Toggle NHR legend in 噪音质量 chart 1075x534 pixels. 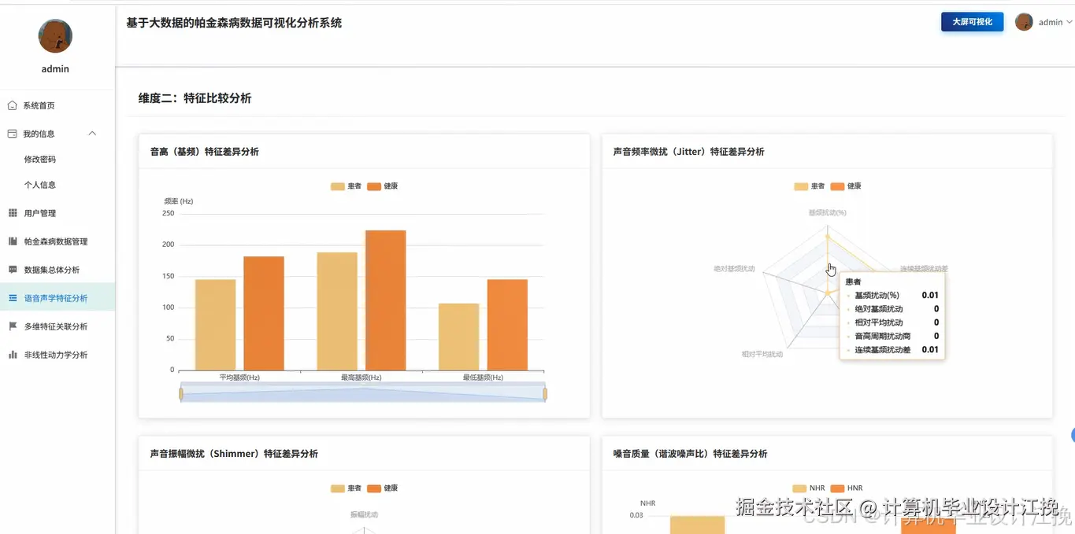tap(809, 488)
